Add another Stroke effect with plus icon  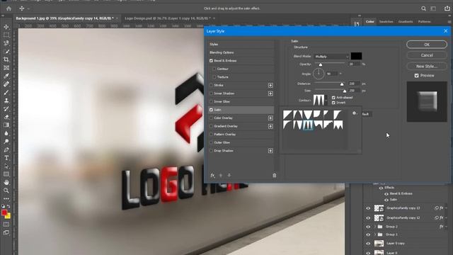point(270,85)
